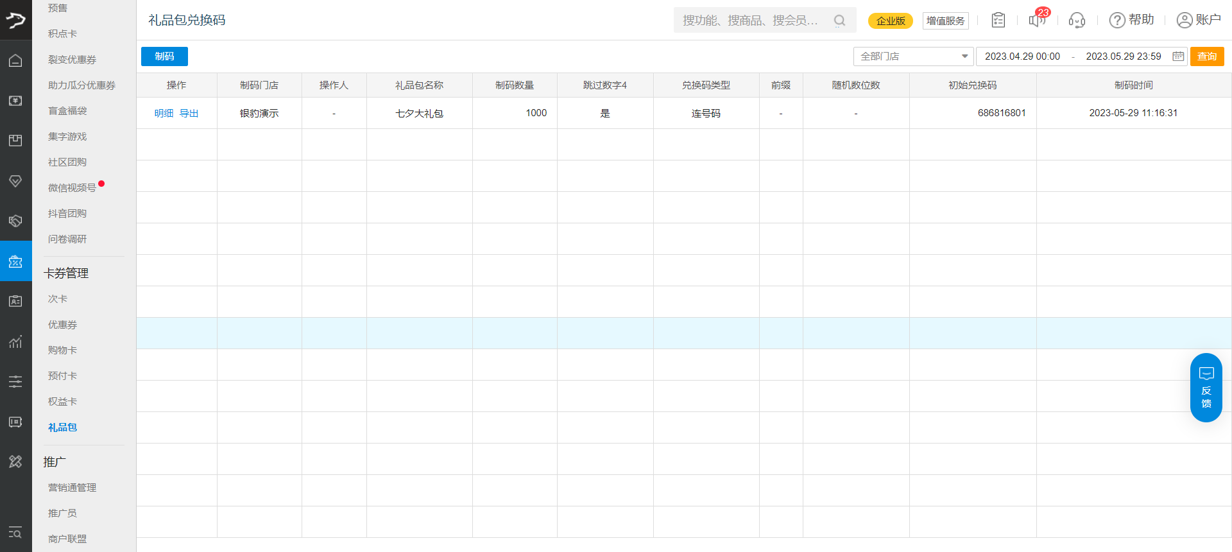This screenshot has width=1232, height=552.
Task: Open 预付卡 menu item
Action: coord(62,375)
